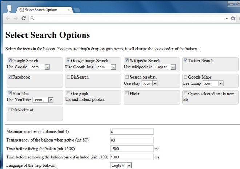The image size is (240, 169).
Task: Check Opens selected text in new tab
Action: [x=185, y=93]
